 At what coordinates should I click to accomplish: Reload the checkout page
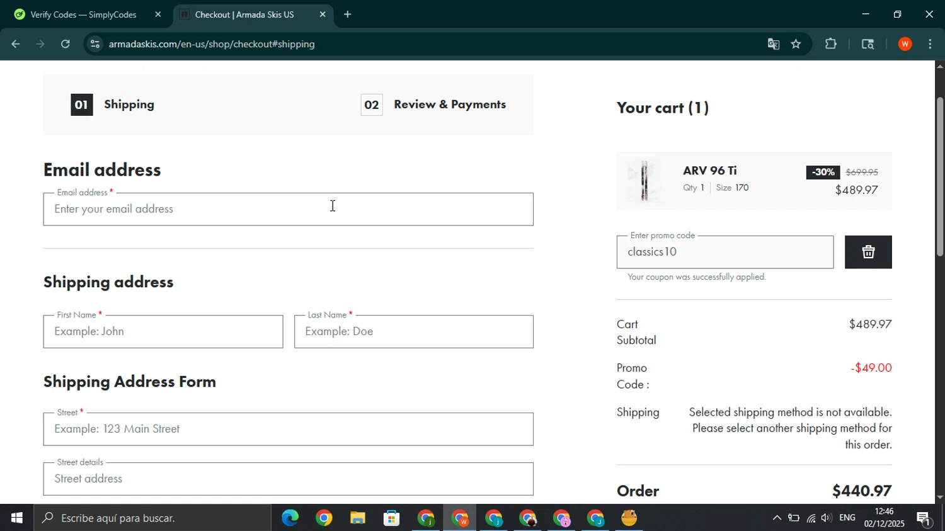pyautogui.click(x=66, y=44)
